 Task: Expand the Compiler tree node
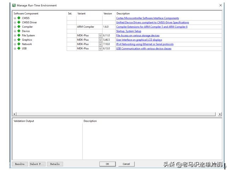pos(15,27)
